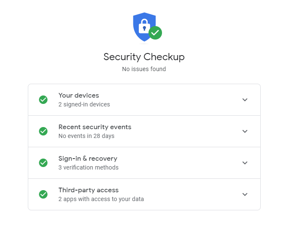Click the "No issues found" status text
This screenshot has height=228, width=289.
point(144,69)
